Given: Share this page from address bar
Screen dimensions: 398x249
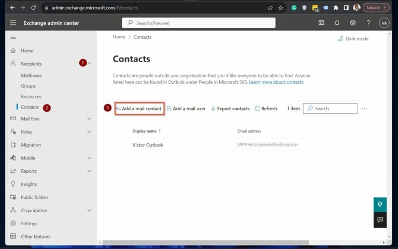Looking at the screenshot, I should click(270, 8).
